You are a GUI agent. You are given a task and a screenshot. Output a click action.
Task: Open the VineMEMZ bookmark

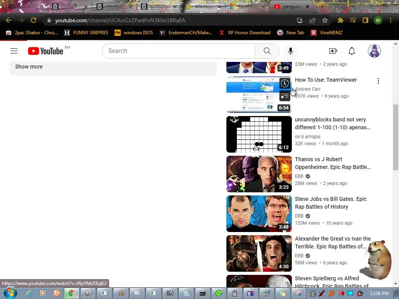tap(327, 33)
